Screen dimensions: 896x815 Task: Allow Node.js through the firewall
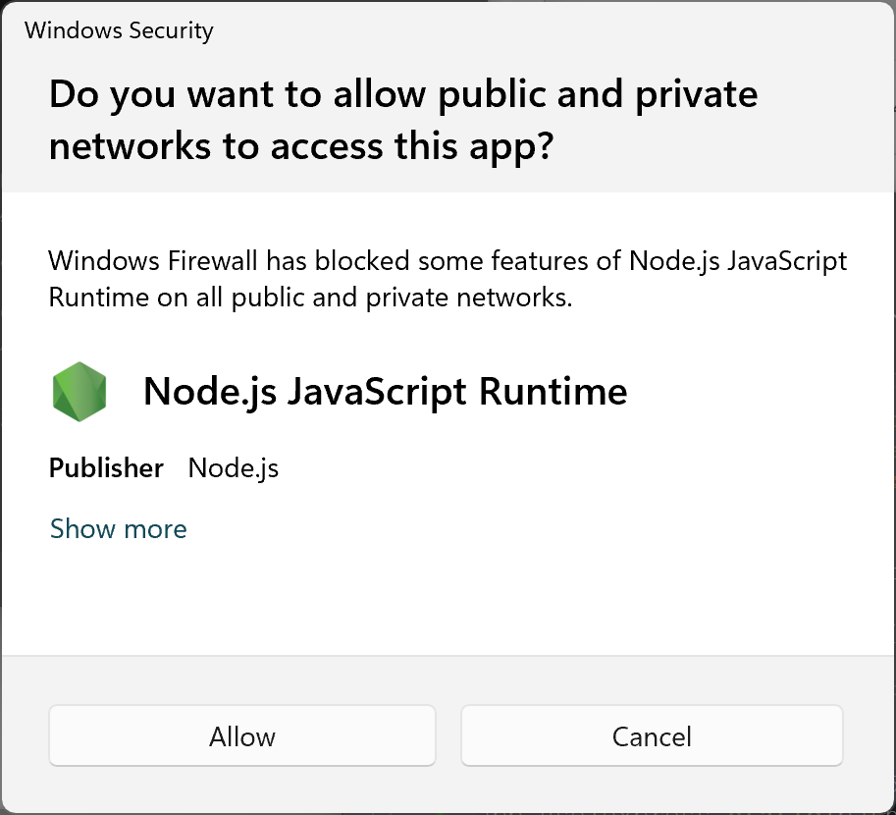[x=242, y=735]
